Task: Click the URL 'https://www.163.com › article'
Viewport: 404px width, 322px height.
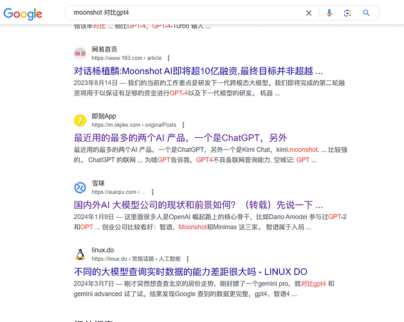Action: point(127,58)
